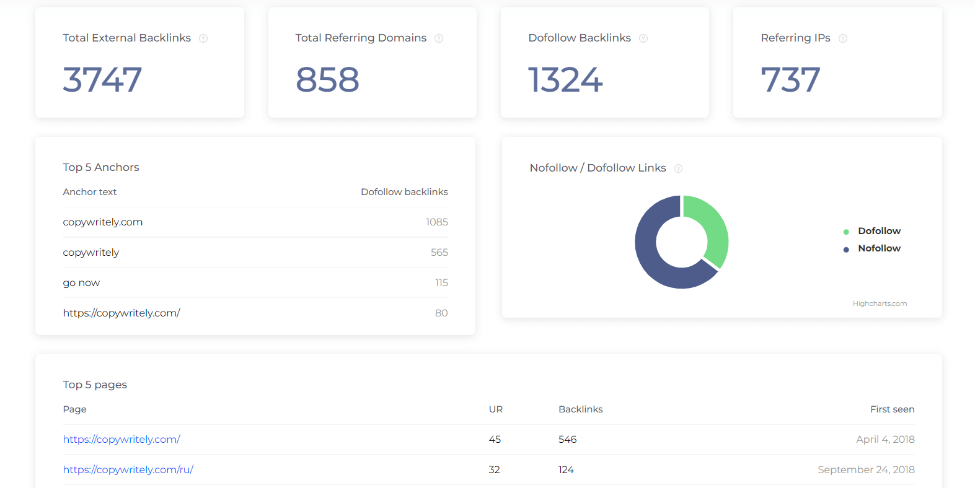Screen dimensions: 975x488
Task: Select the copywritely anchor text row
Action: [x=255, y=253]
